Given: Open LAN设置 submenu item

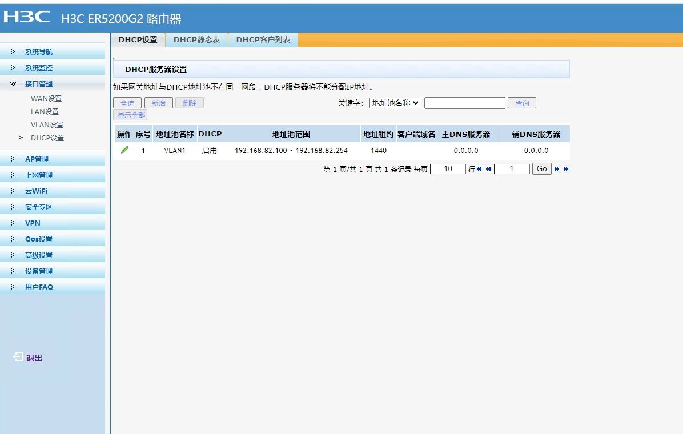Looking at the screenshot, I should click(45, 111).
